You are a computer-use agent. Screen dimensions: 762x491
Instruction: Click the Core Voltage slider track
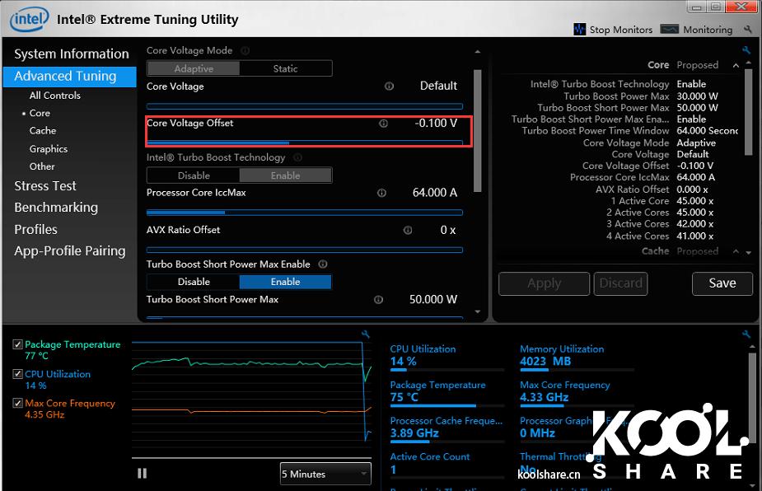coord(305,106)
